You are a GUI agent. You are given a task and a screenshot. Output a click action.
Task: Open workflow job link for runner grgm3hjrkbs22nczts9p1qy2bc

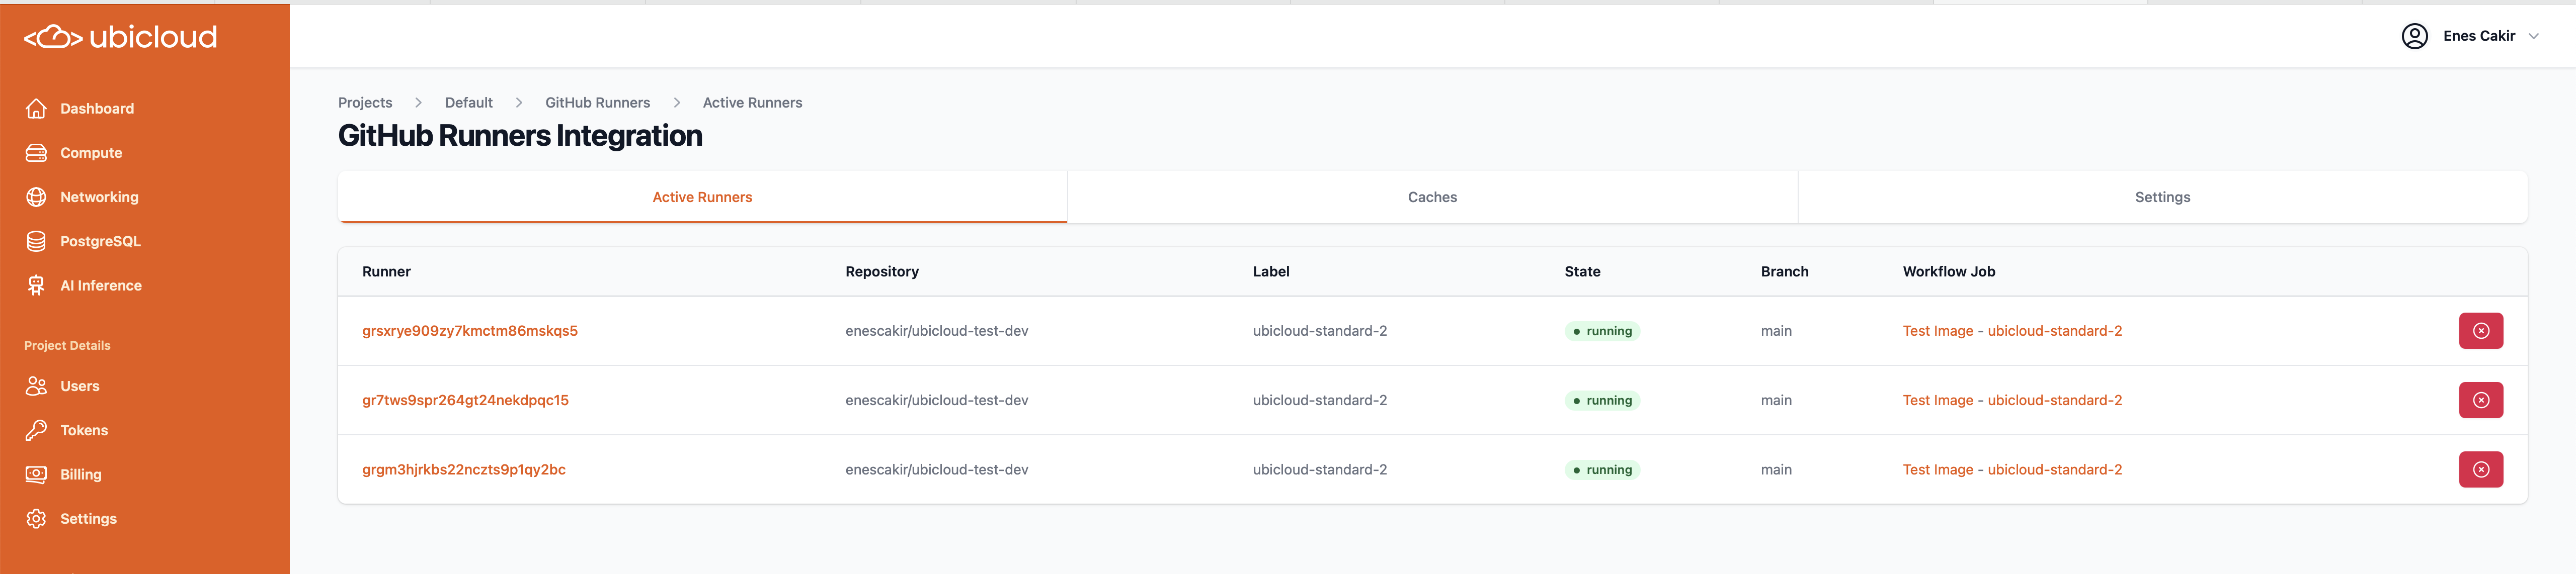tap(2012, 469)
